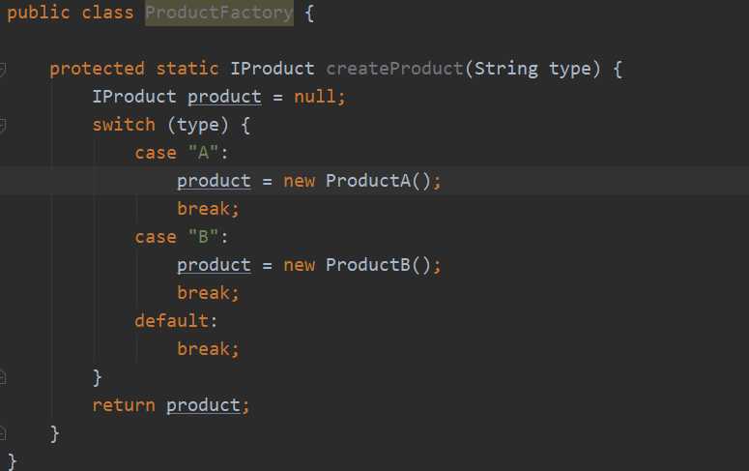749x471 pixels.
Task: Click the switch closing-brace fold marker
Action: (x=2, y=378)
